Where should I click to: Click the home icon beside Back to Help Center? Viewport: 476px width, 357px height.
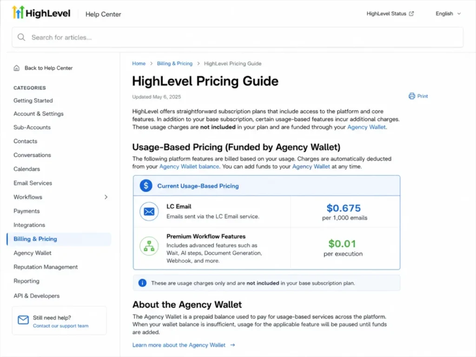coord(17,68)
